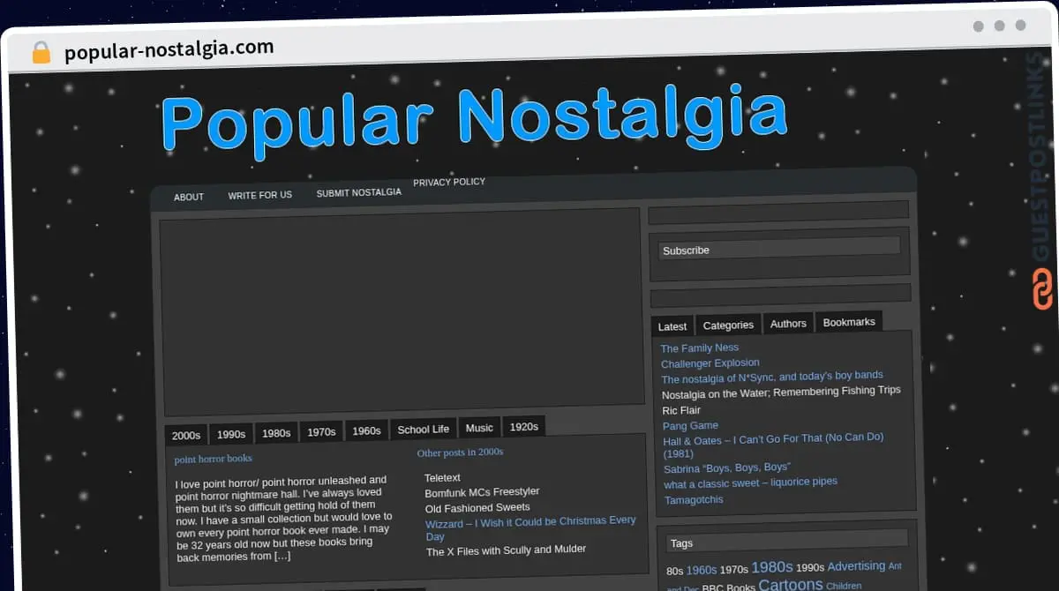The image size is (1059, 591).
Task: Show the School Life tab
Action: coord(423,430)
